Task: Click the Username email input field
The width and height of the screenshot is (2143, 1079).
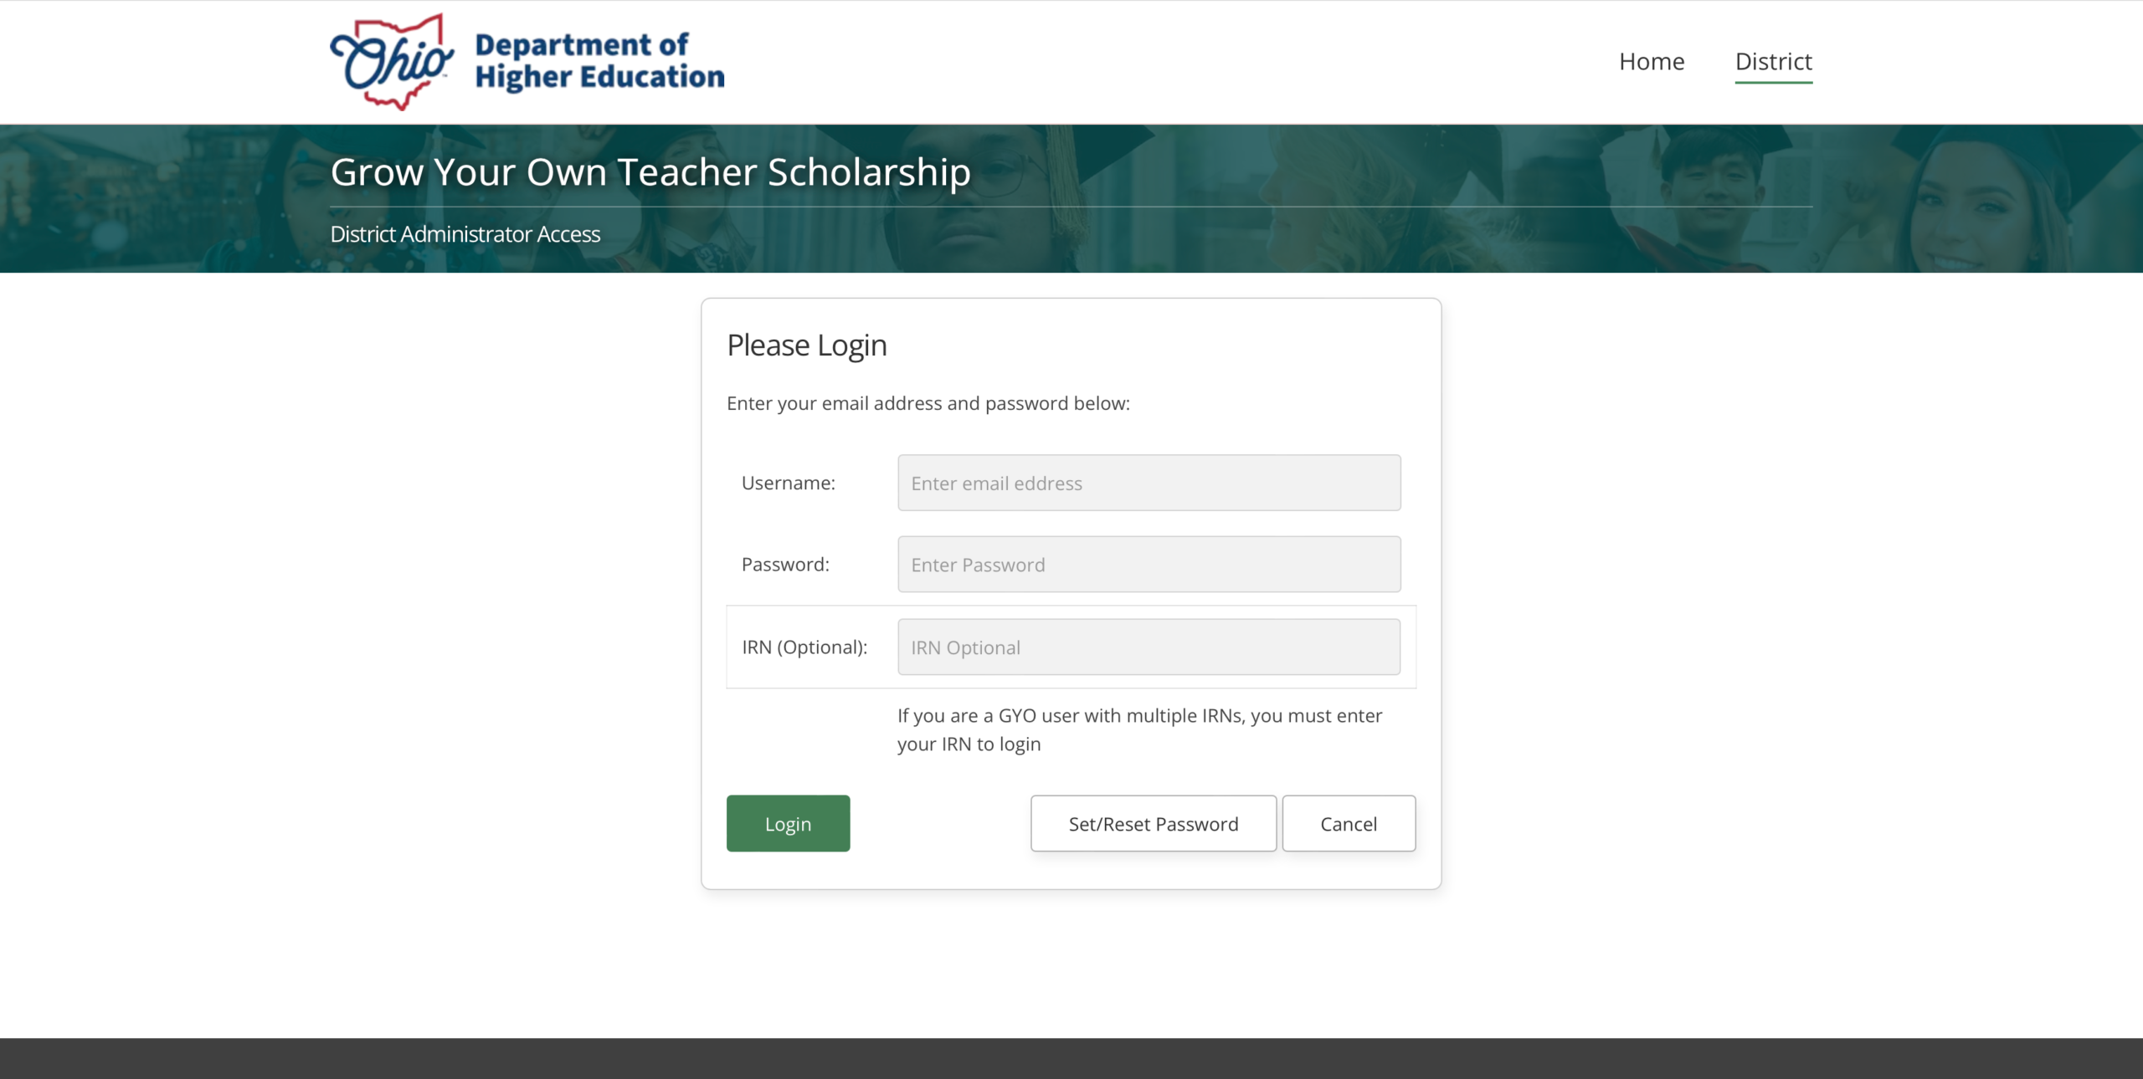Action: (x=1148, y=483)
